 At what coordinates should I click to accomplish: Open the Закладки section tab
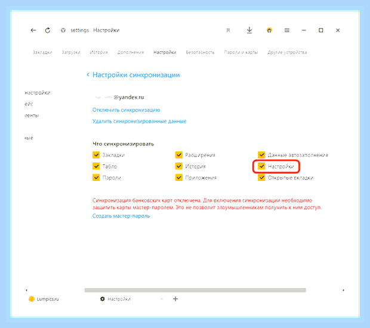click(42, 52)
